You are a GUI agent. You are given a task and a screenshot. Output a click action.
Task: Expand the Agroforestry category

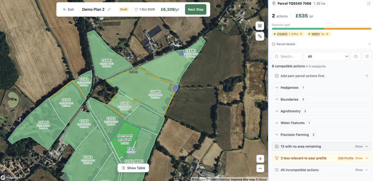click(x=322, y=111)
